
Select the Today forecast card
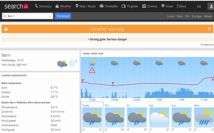[92, 117]
